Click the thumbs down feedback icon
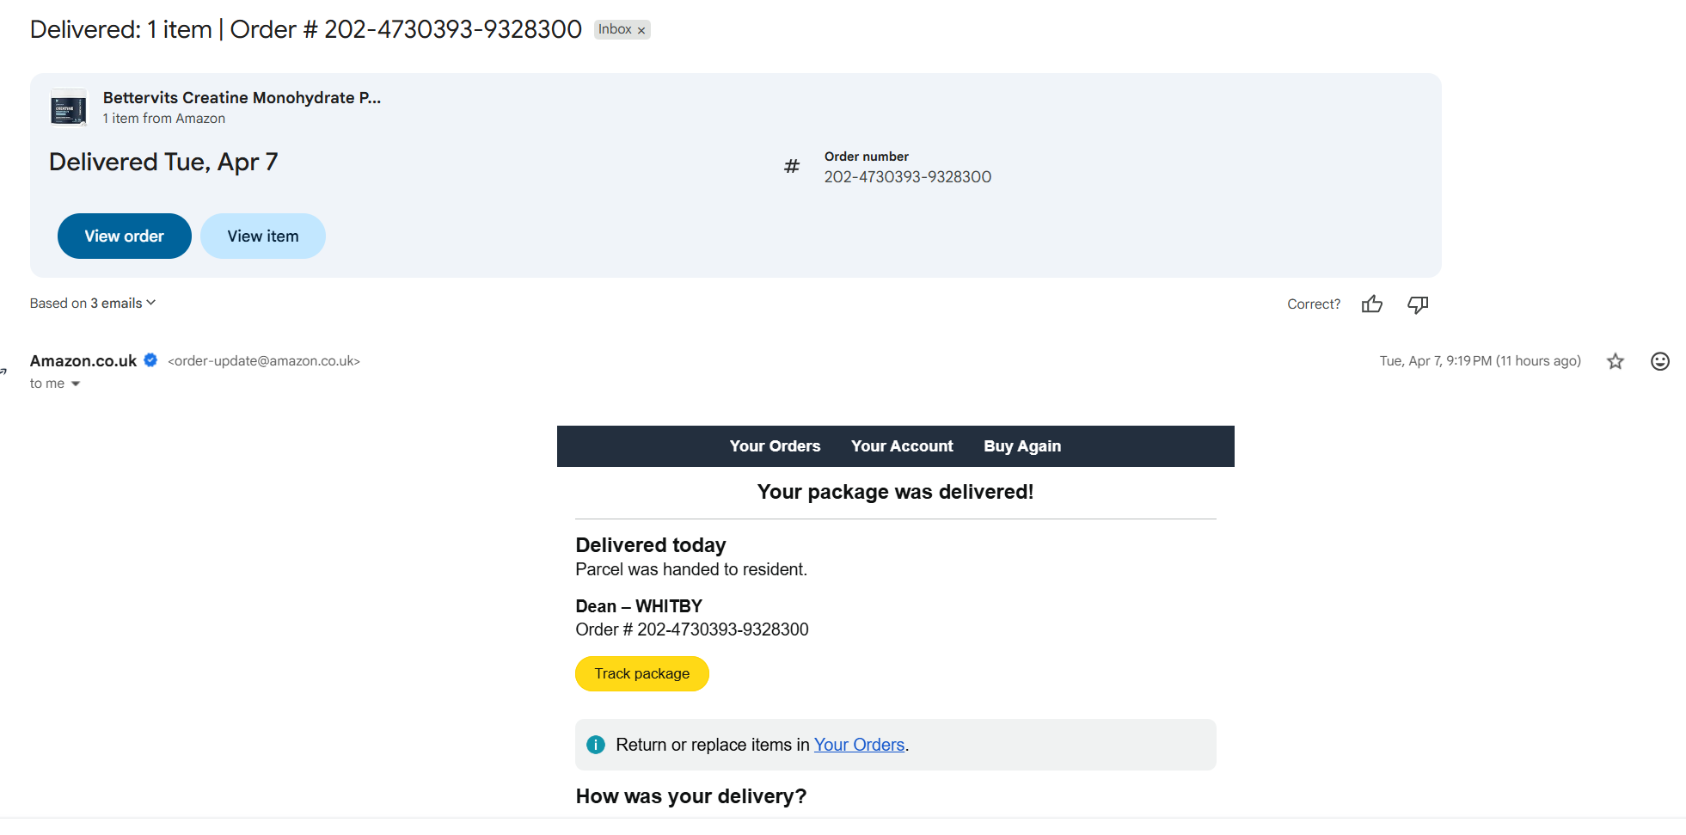The image size is (1686, 835). coord(1418,304)
